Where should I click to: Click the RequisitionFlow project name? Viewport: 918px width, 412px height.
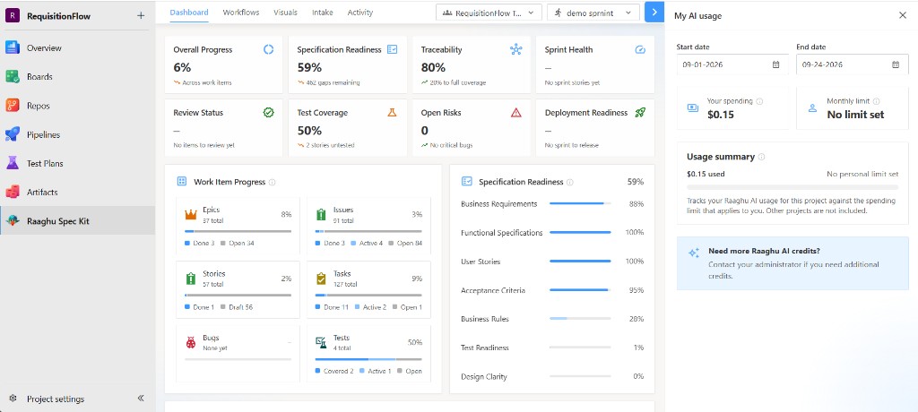click(x=58, y=16)
